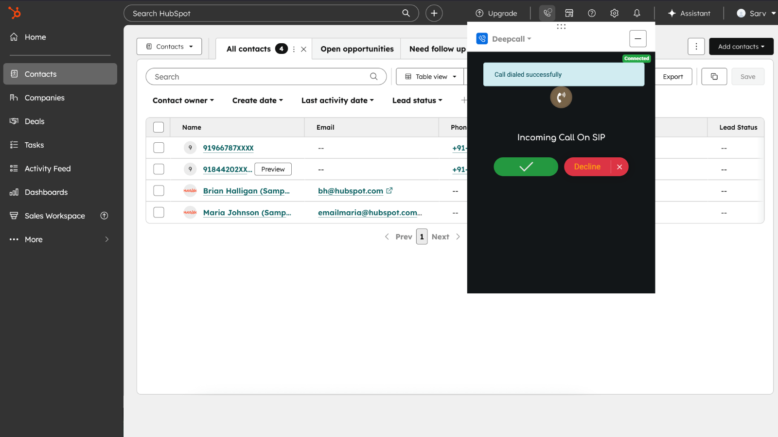Viewport: 778px width, 437px height.
Task: Tick the checkbox for Brian Halligan
Action: tap(159, 191)
